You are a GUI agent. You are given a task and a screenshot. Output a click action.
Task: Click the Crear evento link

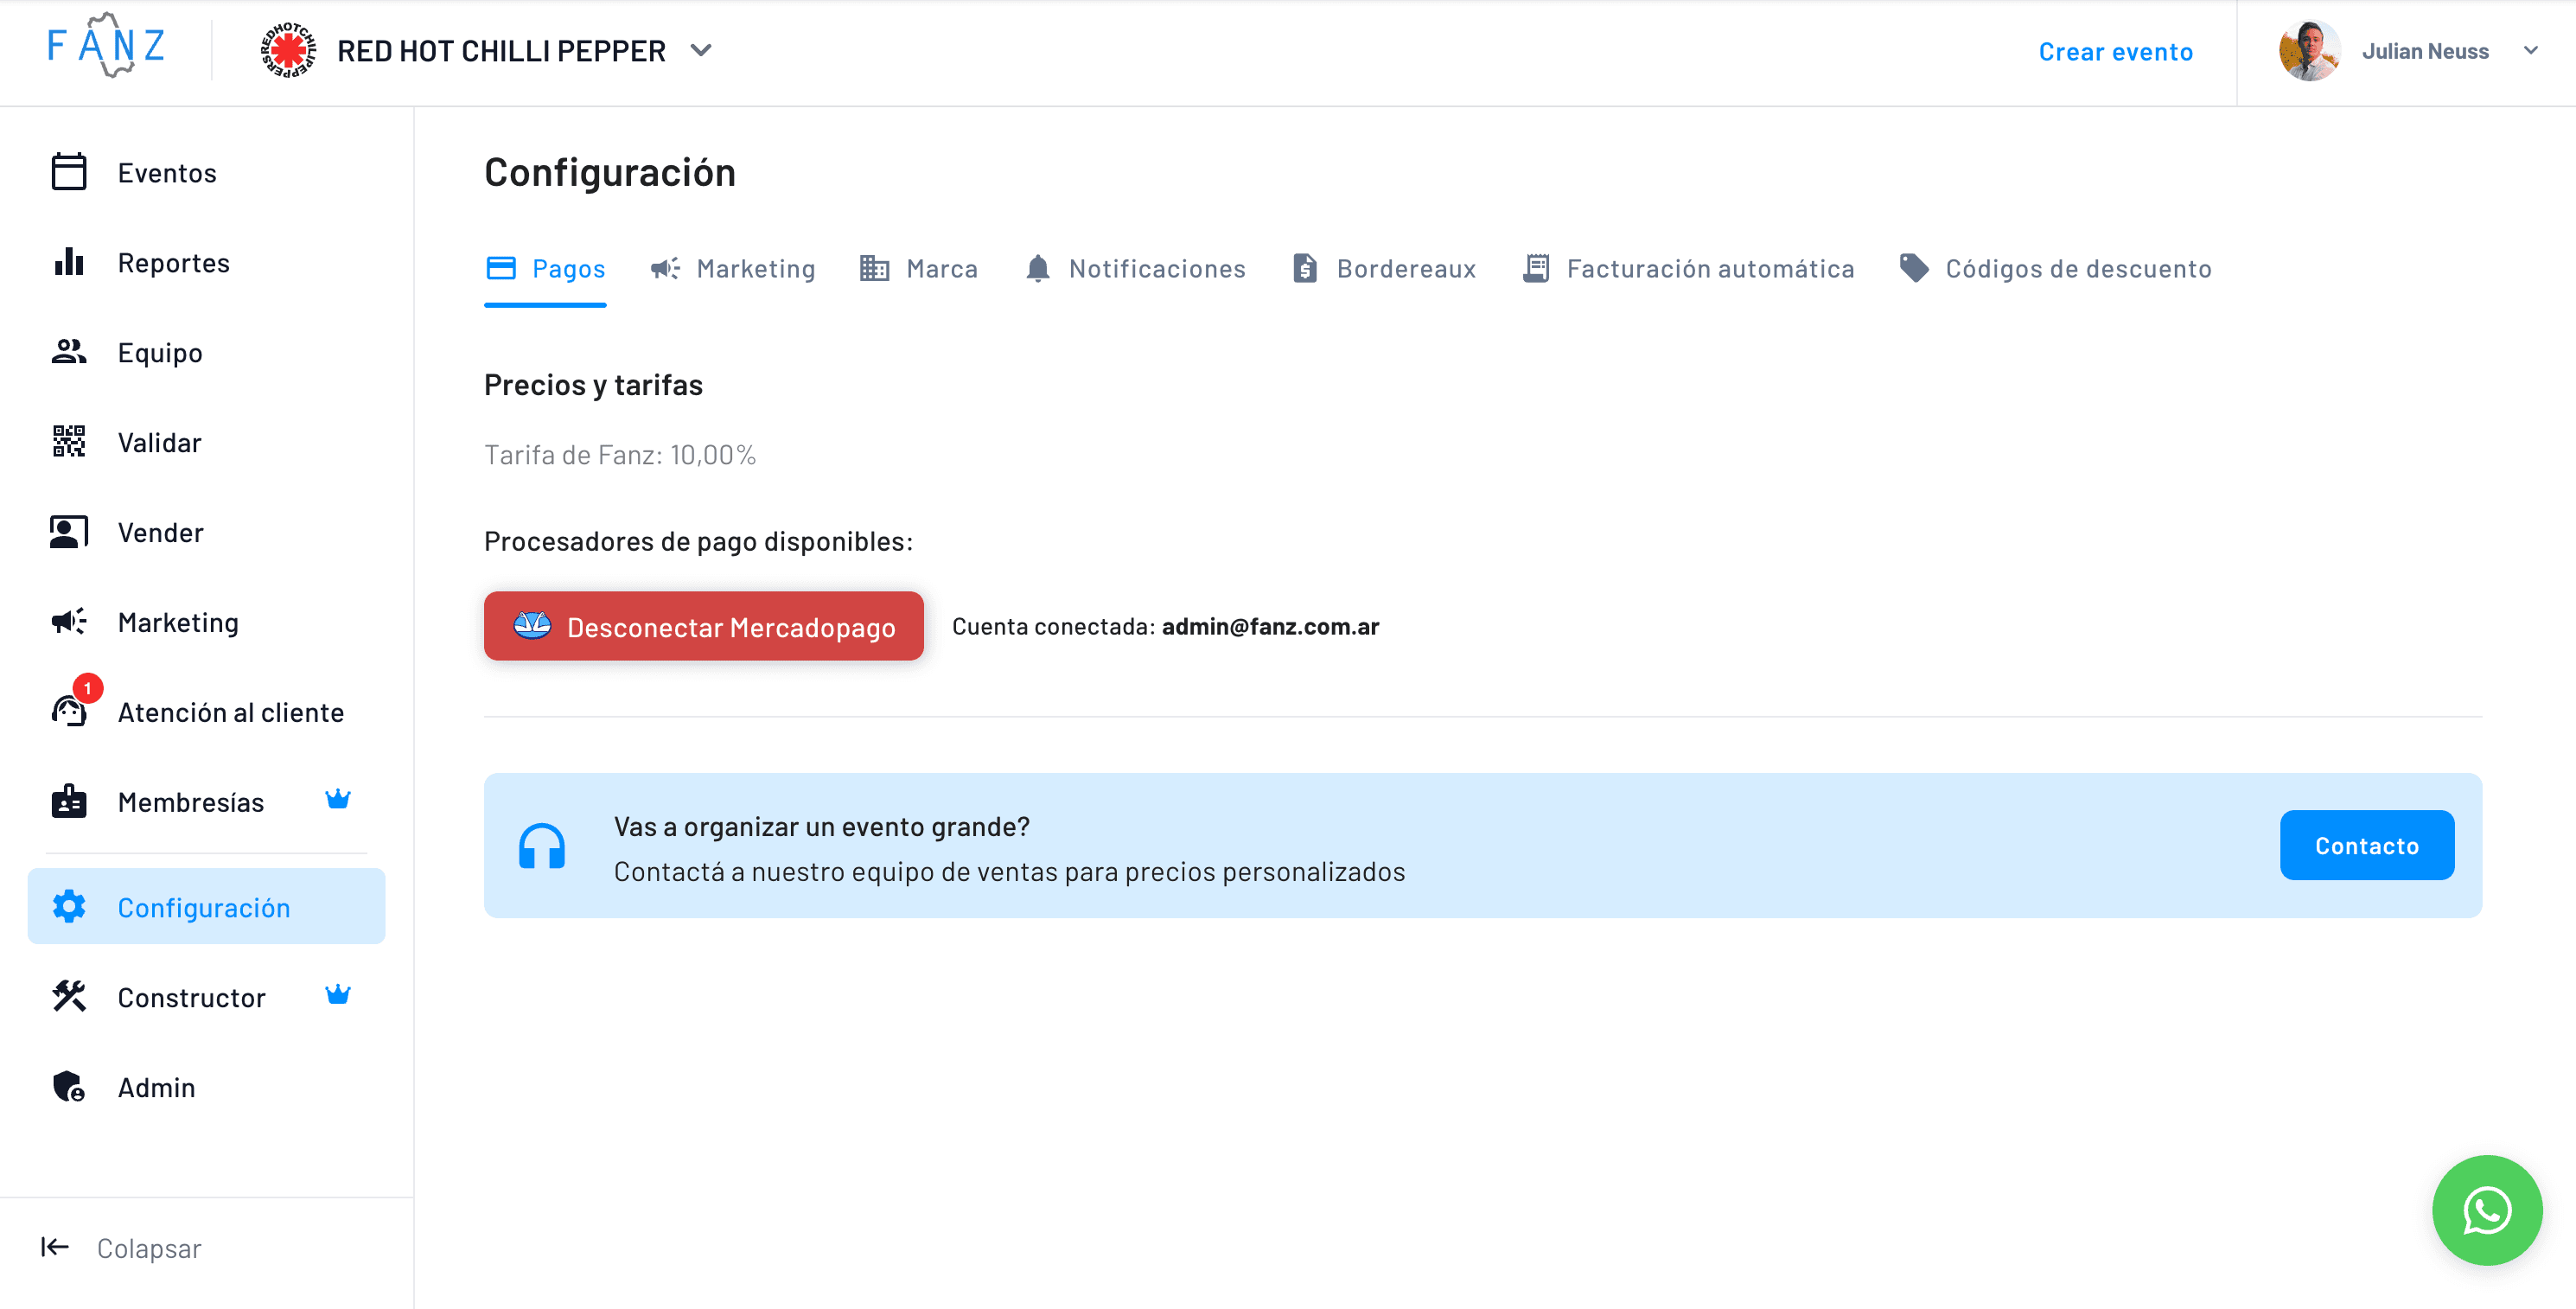pyautogui.click(x=2115, y=50)
